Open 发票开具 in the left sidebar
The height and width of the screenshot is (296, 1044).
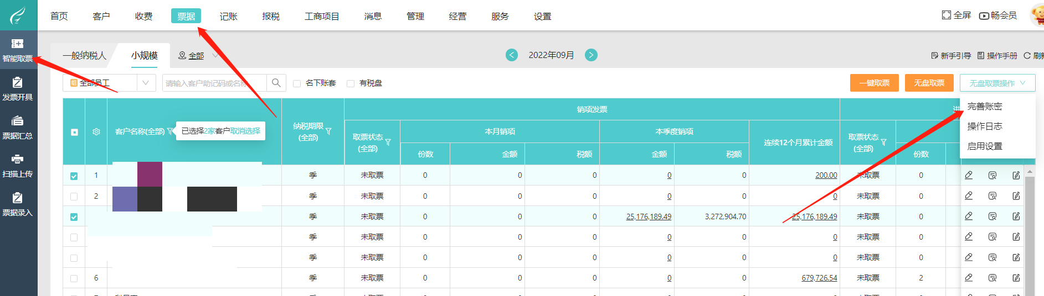18,88
